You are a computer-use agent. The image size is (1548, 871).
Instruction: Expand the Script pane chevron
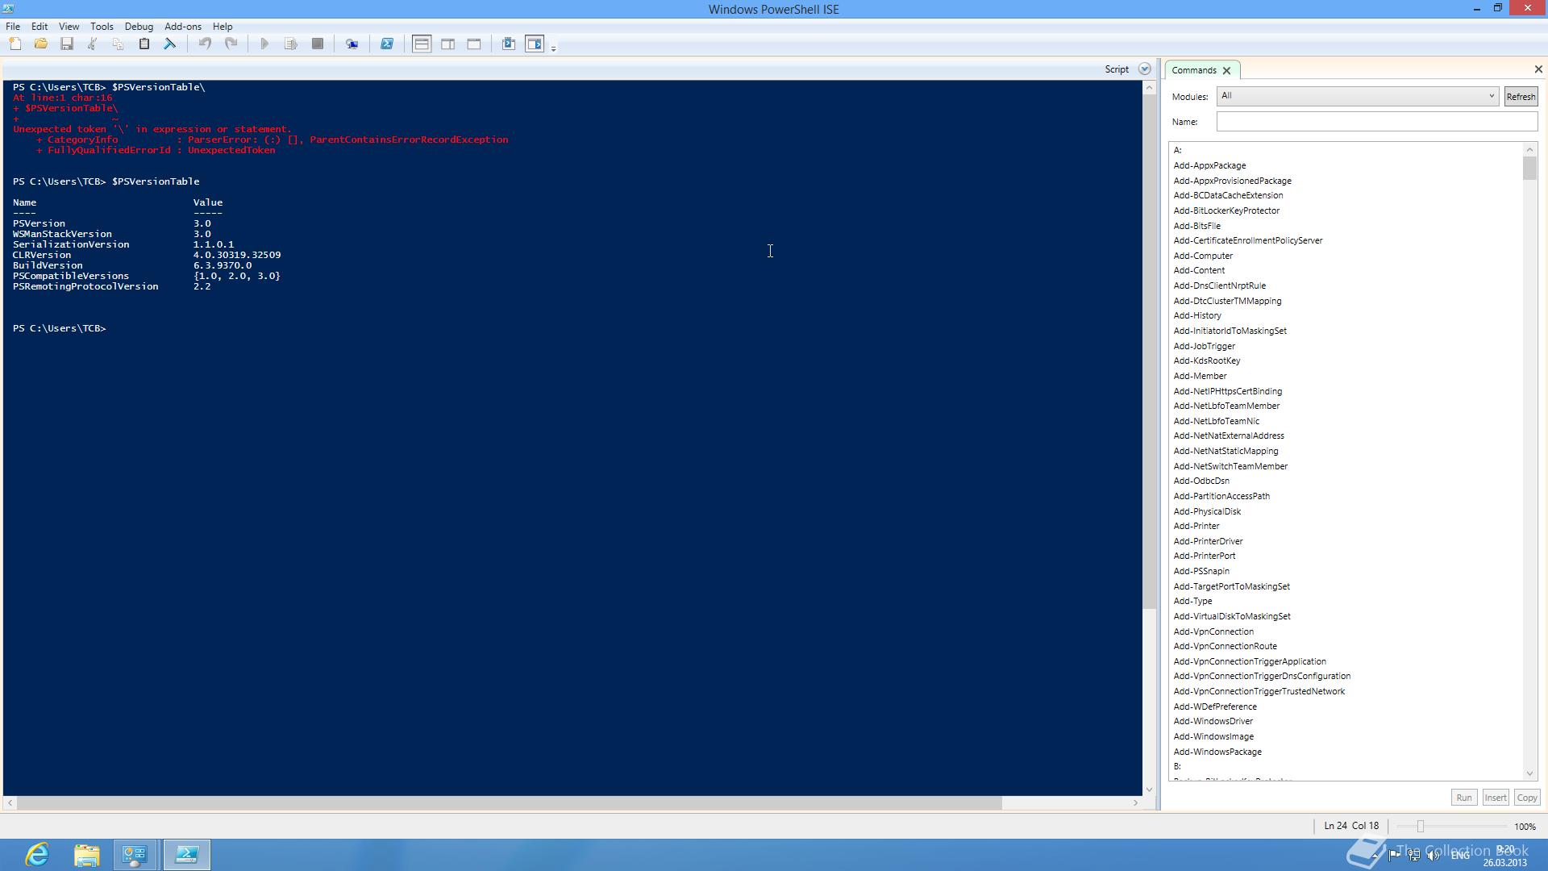(x=1144, y=69)
